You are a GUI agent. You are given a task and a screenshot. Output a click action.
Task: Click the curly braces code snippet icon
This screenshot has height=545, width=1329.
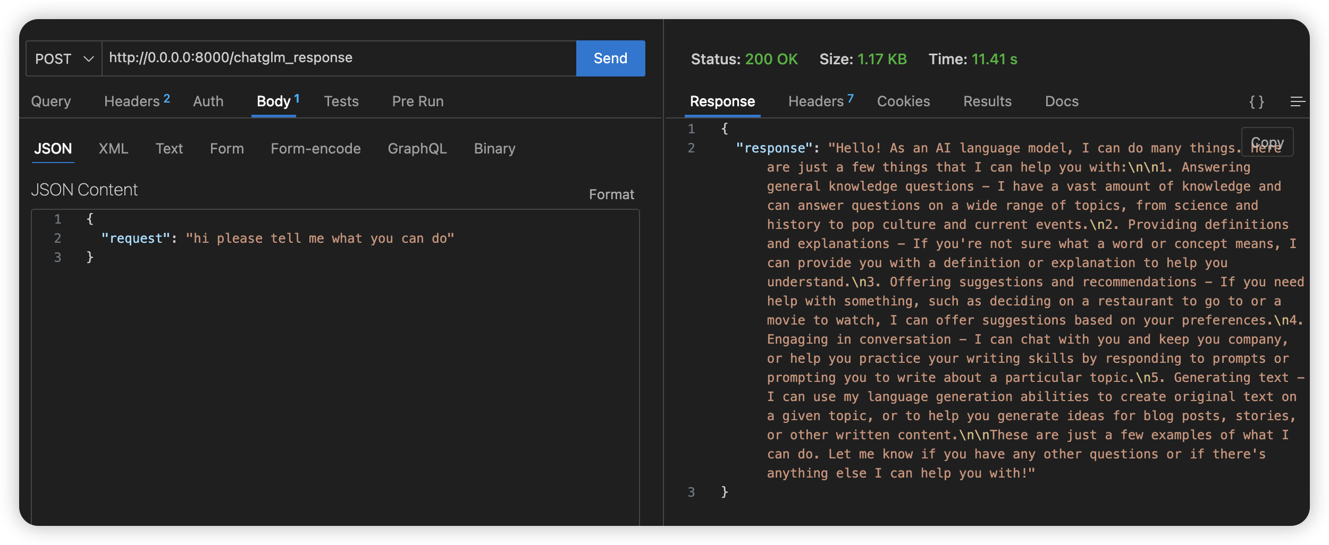[1257, 101]
